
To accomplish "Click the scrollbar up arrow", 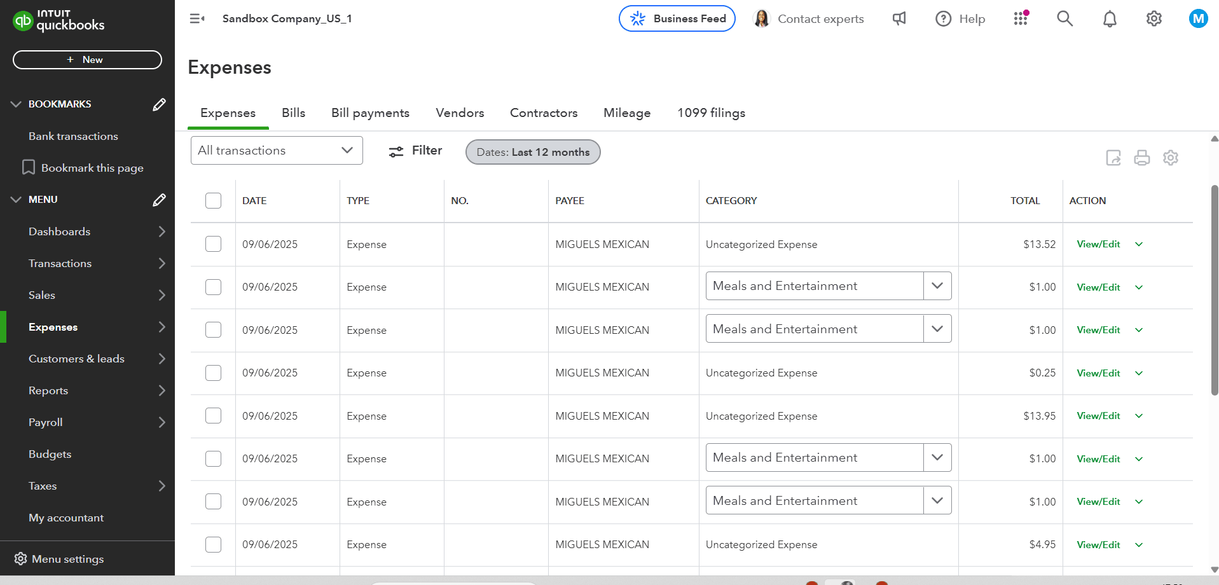I will [1215, 138].
